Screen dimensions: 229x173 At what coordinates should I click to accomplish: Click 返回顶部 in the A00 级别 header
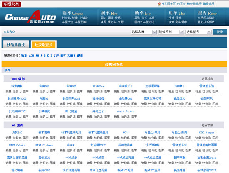click(x=207, y=79)
